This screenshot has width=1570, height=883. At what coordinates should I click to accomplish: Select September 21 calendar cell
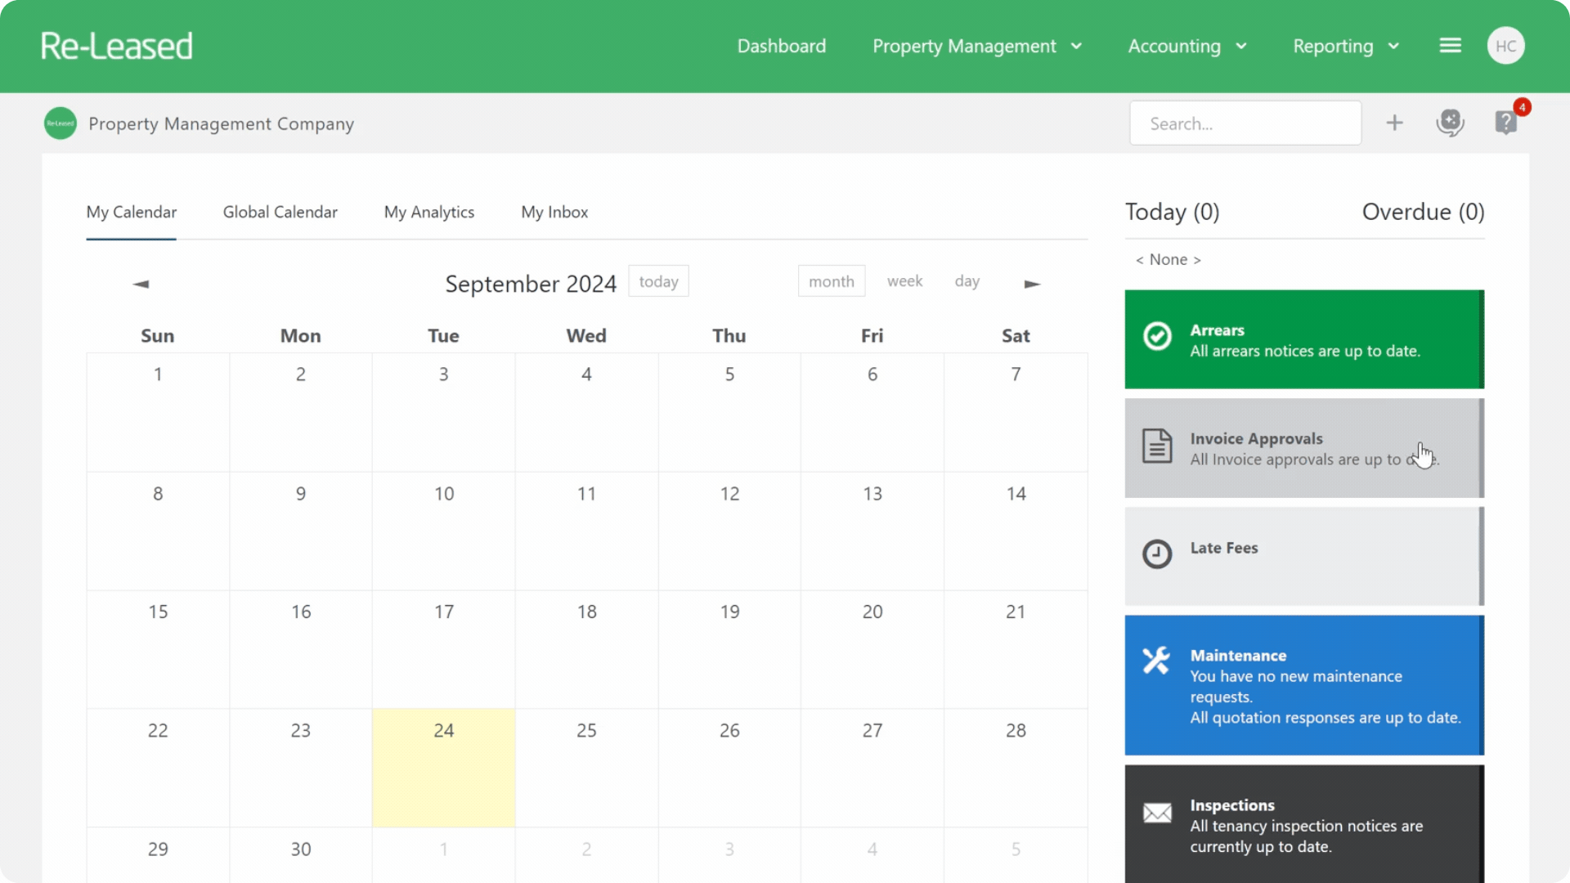(1016, 649)
